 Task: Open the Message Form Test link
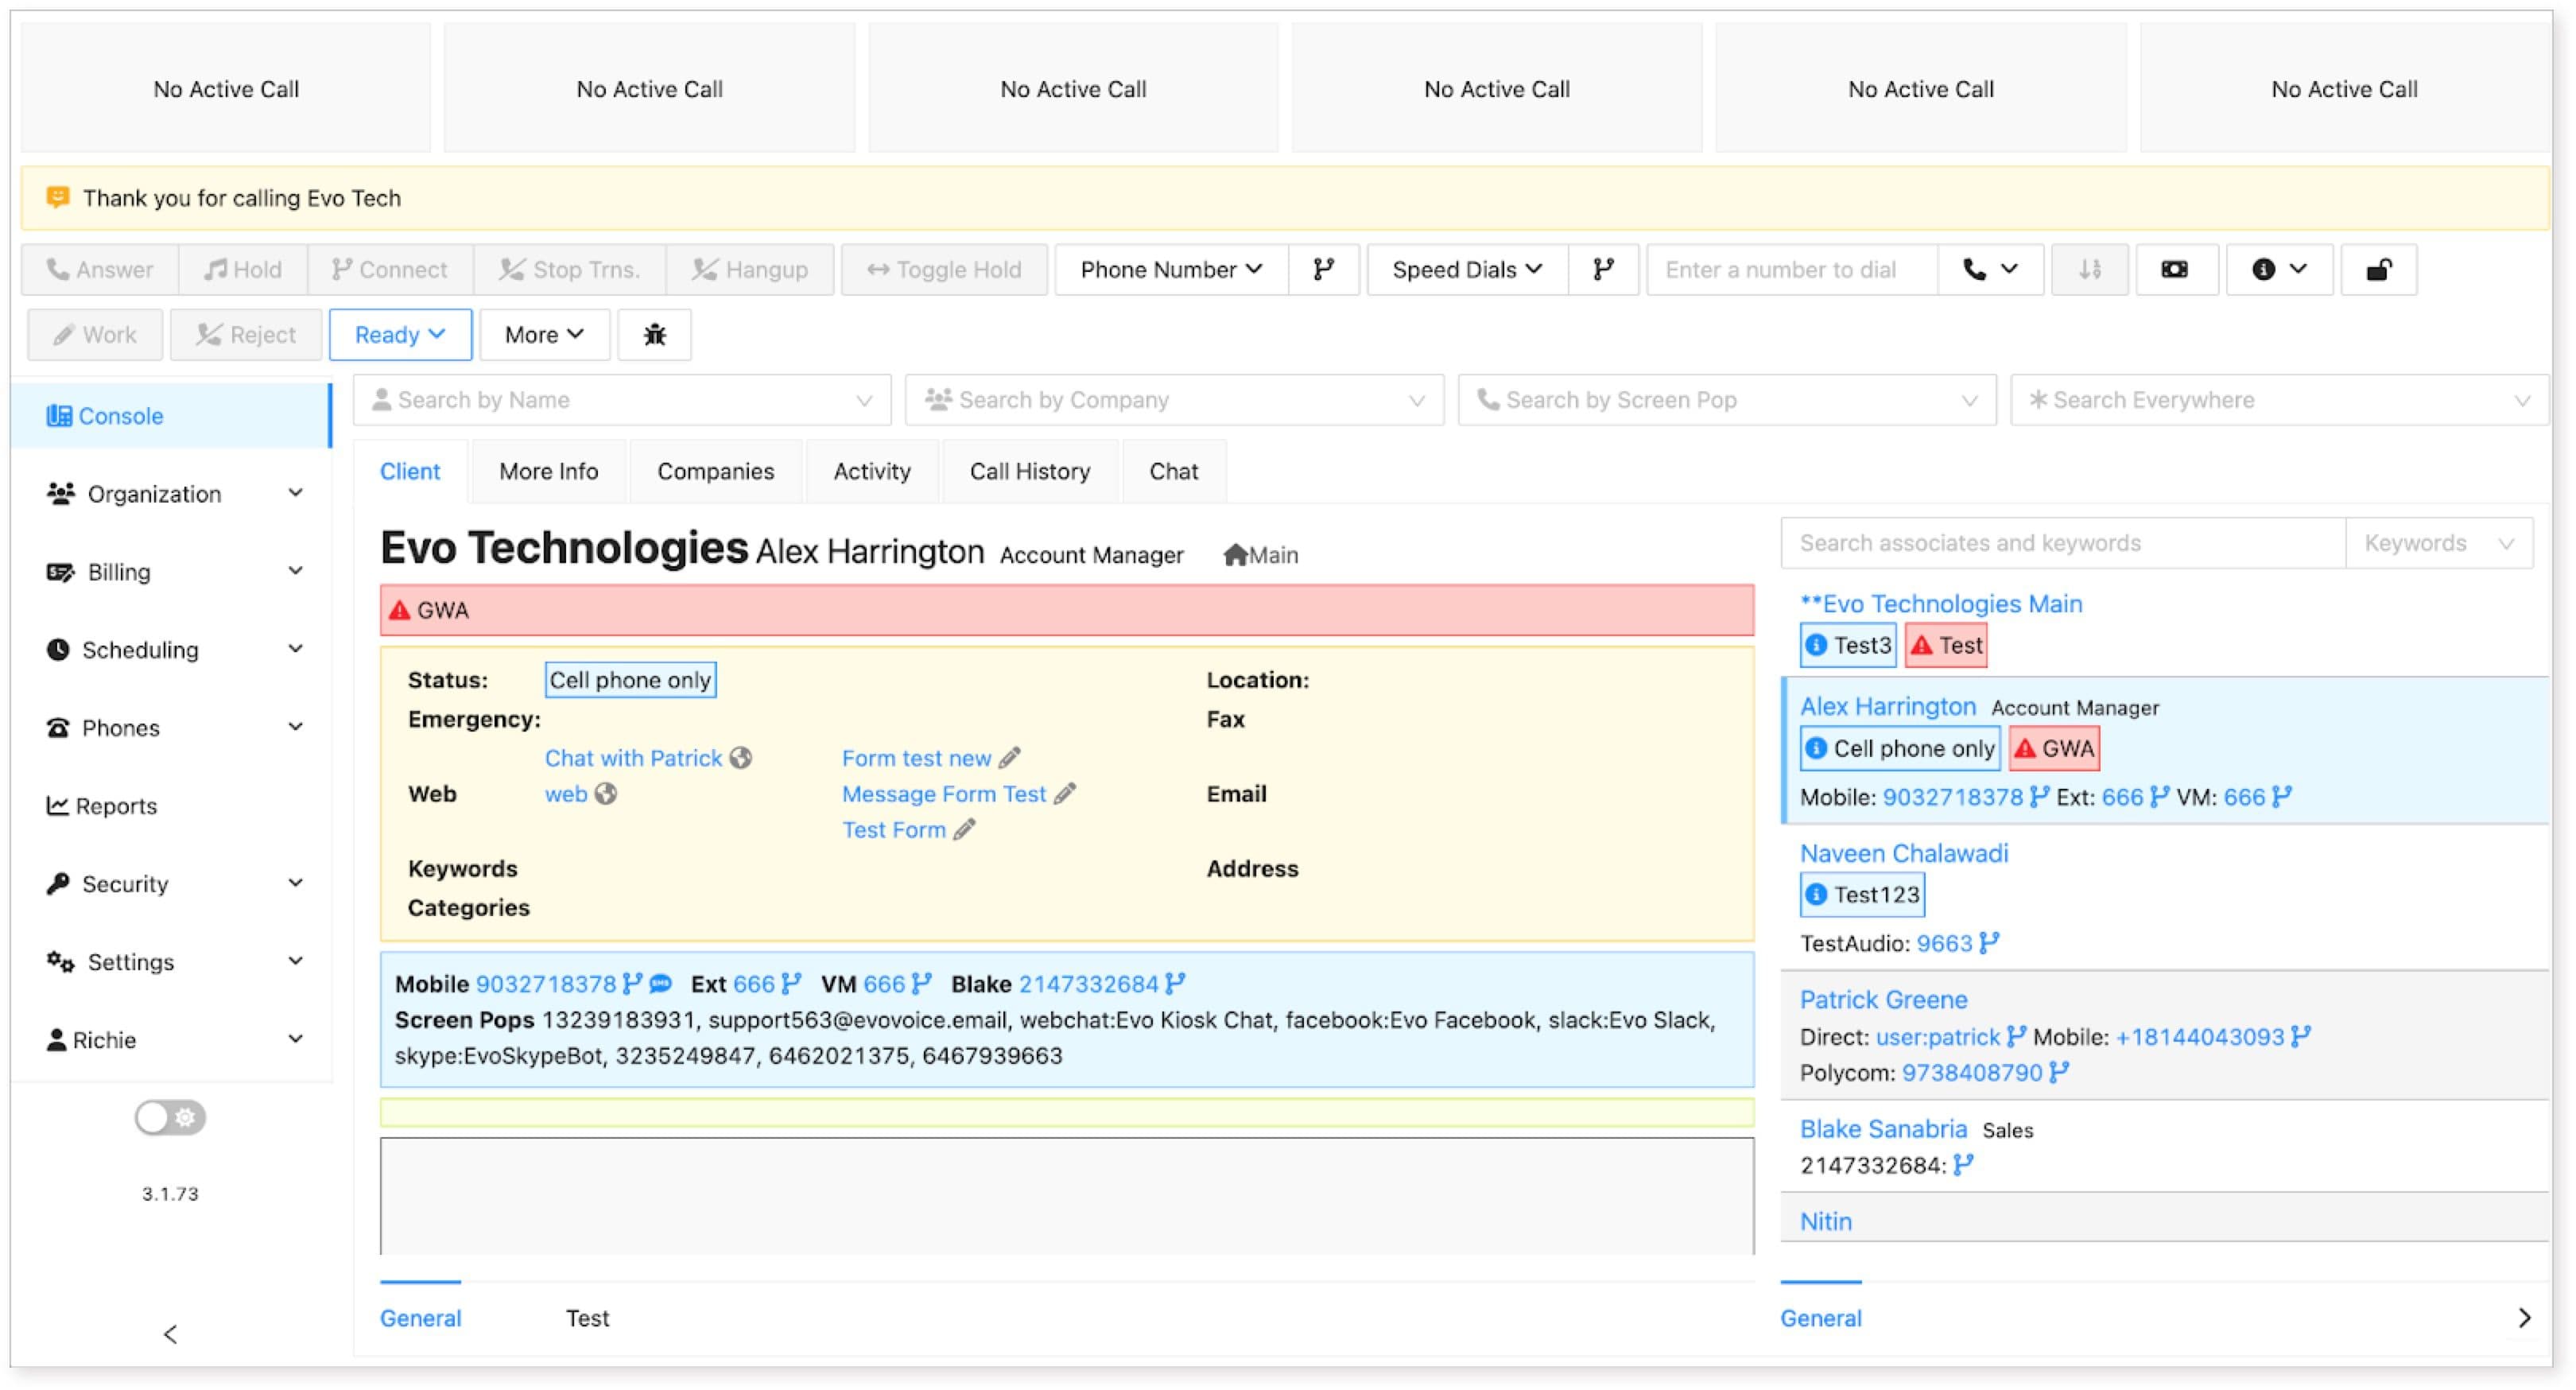943,794
